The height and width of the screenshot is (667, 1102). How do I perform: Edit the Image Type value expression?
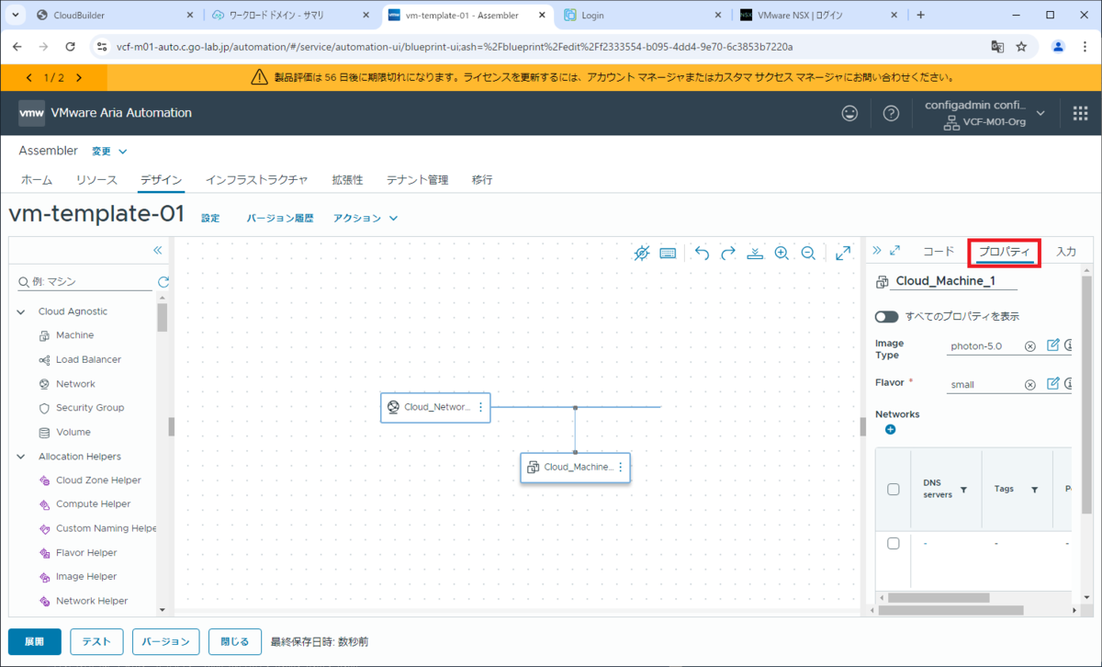[x=1053, y=345]
